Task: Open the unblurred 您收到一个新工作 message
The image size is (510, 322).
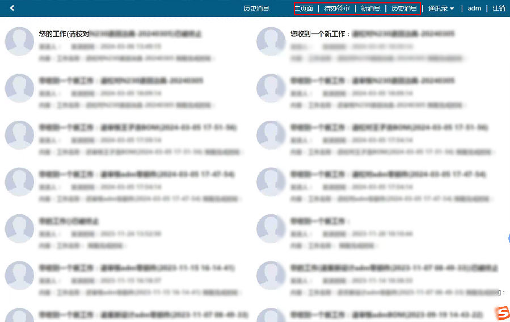Action: (372, 34)
